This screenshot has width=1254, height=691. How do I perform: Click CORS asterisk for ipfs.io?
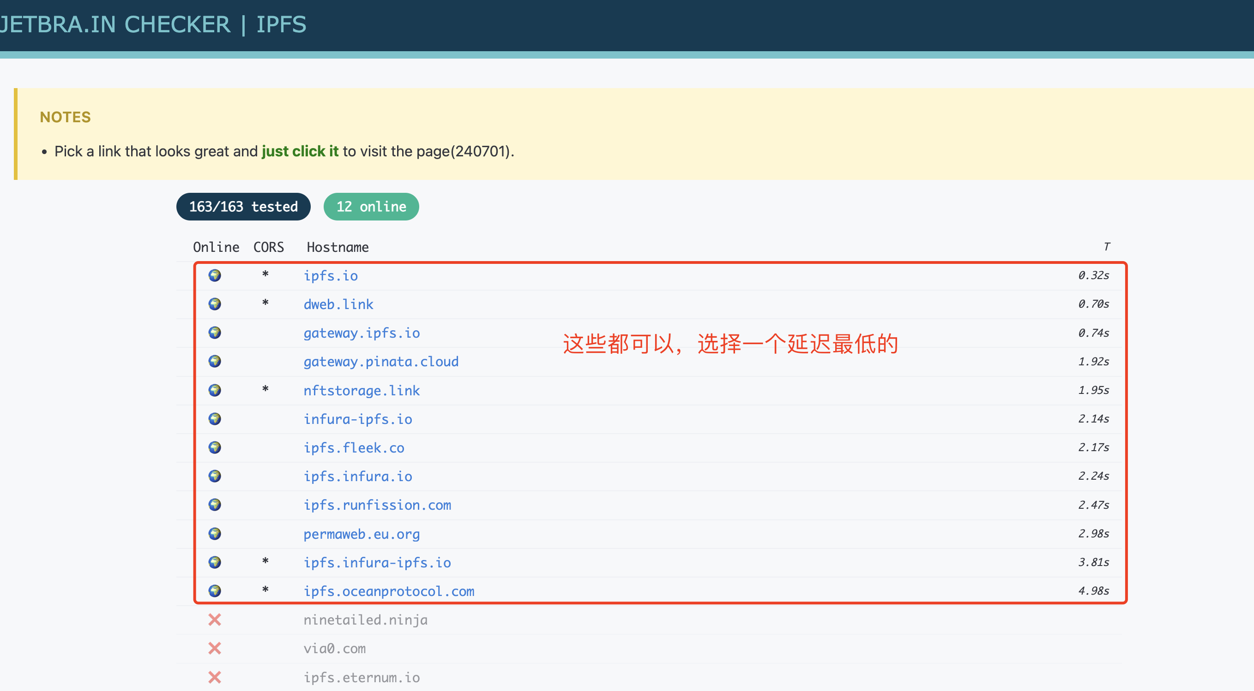(265, 274)
